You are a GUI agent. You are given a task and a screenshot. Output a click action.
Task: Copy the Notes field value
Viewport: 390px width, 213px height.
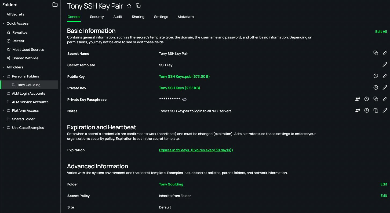(x=376, y=110)
